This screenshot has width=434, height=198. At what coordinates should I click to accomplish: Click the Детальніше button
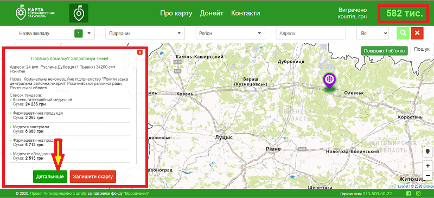tap(50, 176)
